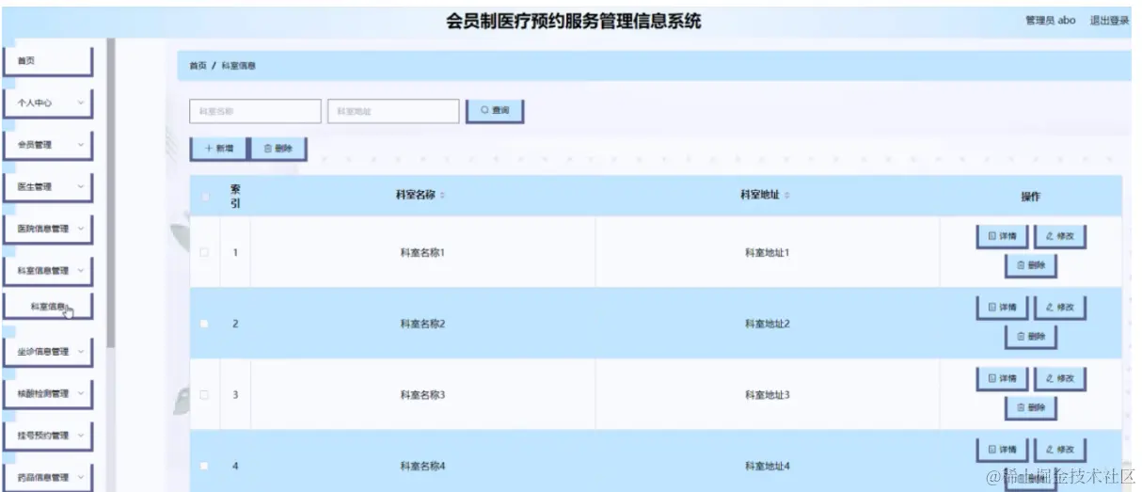
Task: Expand the 核酸检测管理 sidebar menu
Action: pos(48,394)
